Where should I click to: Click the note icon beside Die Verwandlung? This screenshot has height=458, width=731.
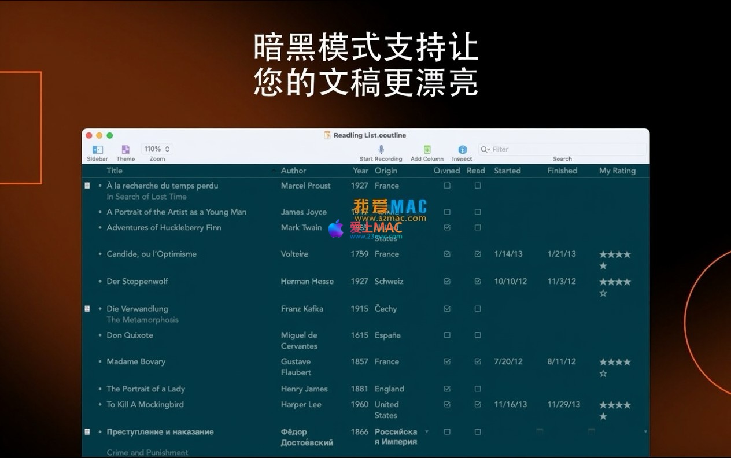[87, 309]
